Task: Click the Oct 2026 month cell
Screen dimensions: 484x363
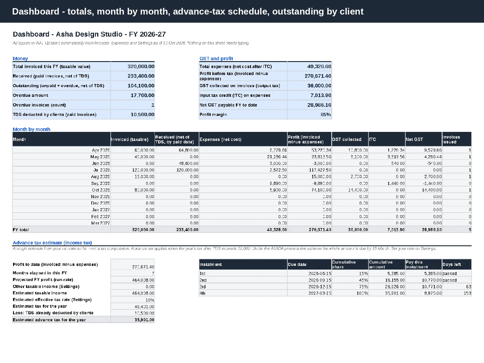Action: click(x=61, y=190)
